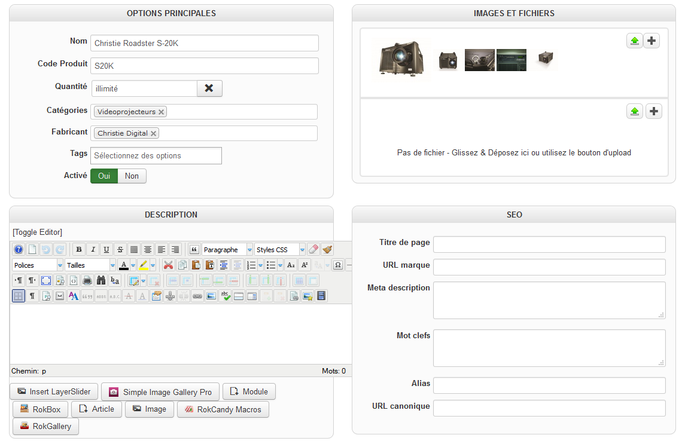Toggle bold formatting in the editor

point(79,250)
